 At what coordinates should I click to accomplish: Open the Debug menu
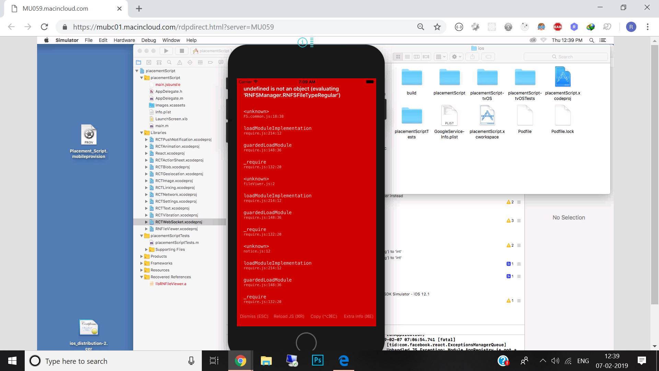149,40
